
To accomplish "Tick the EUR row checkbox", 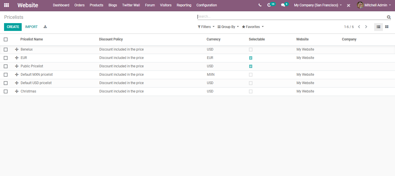I will click(5, 58).
